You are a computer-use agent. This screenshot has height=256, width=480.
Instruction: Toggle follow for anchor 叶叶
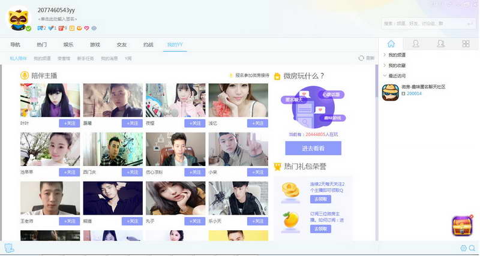tap(70, 124)
